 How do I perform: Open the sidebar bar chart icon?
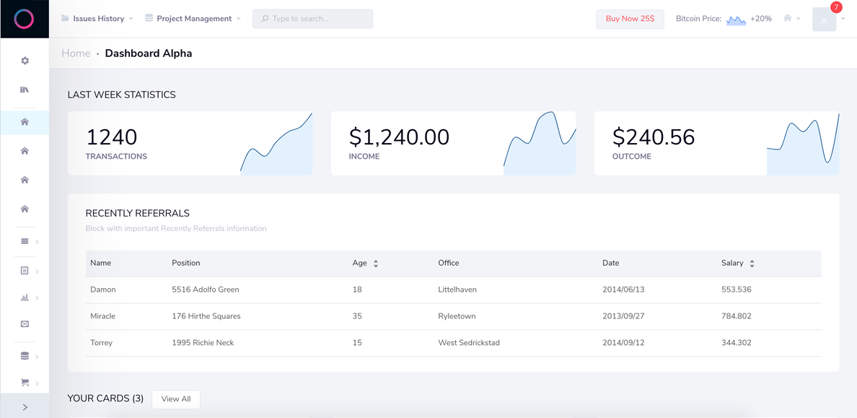point(25,297)
